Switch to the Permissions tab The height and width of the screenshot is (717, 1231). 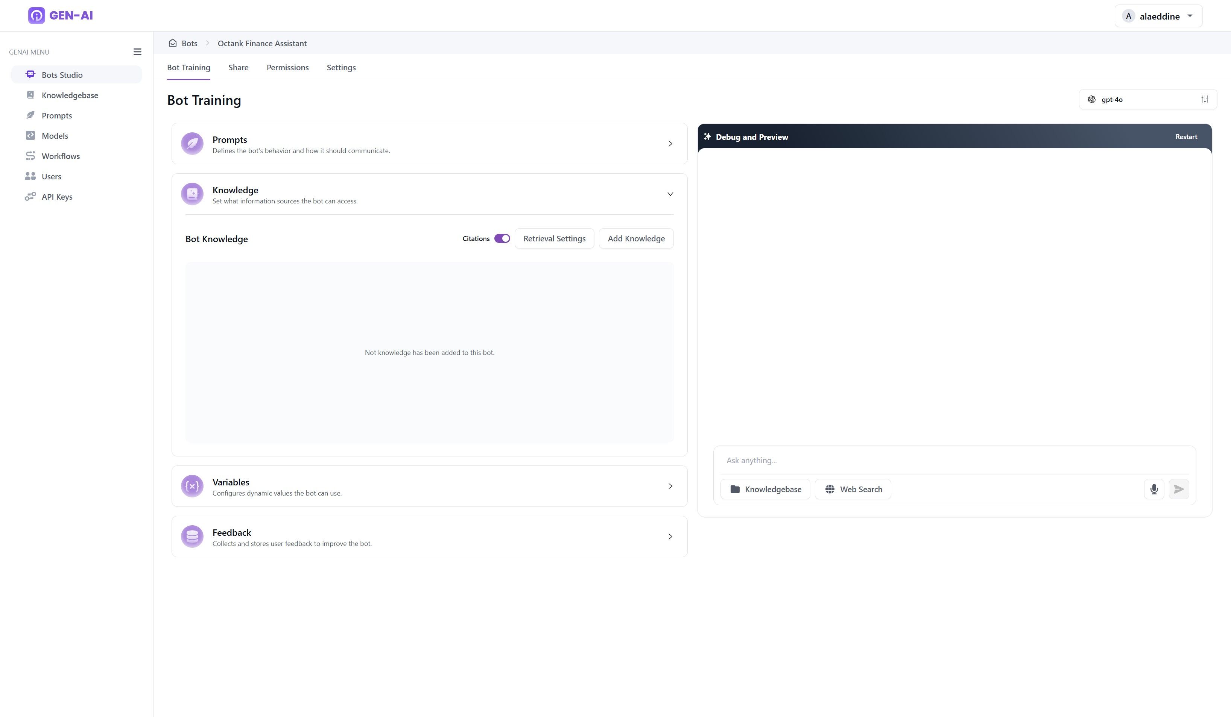[288, 67]
